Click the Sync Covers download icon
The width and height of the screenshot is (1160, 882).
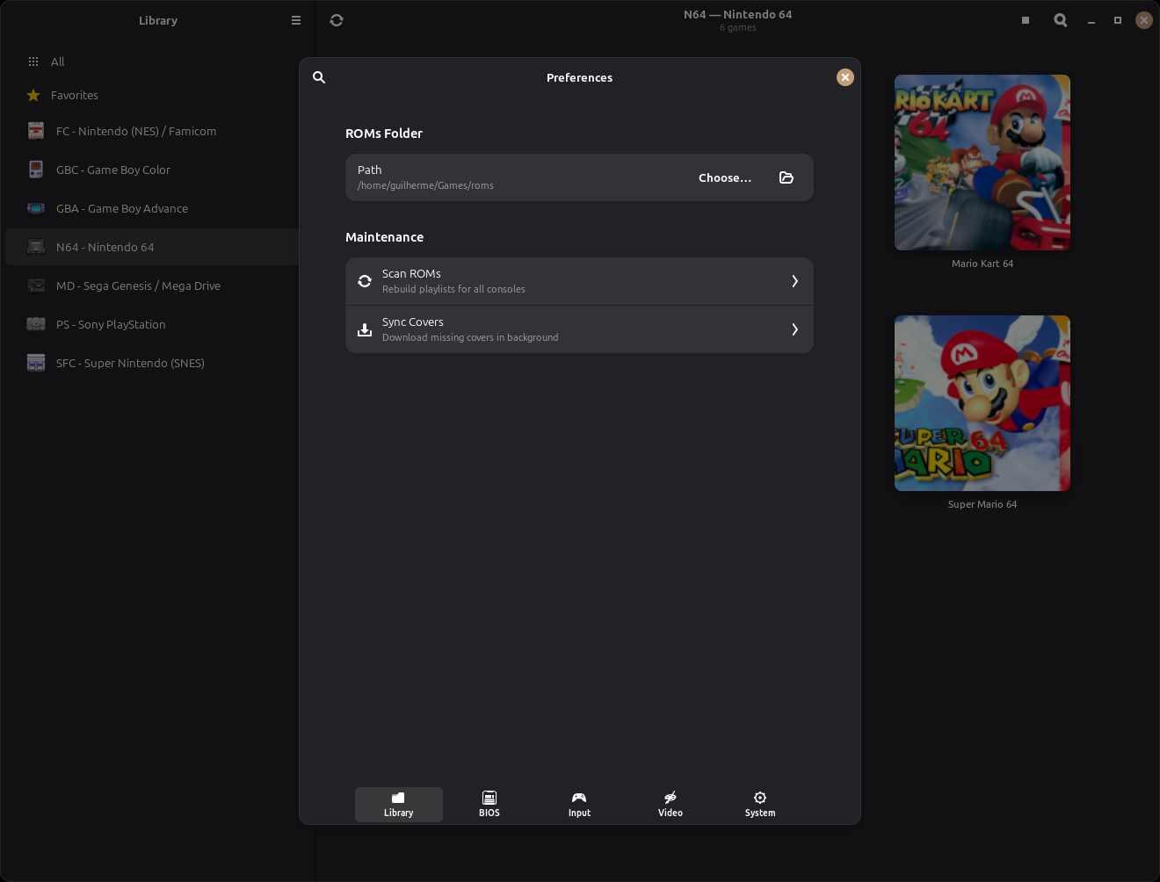(x=365, y=329)
